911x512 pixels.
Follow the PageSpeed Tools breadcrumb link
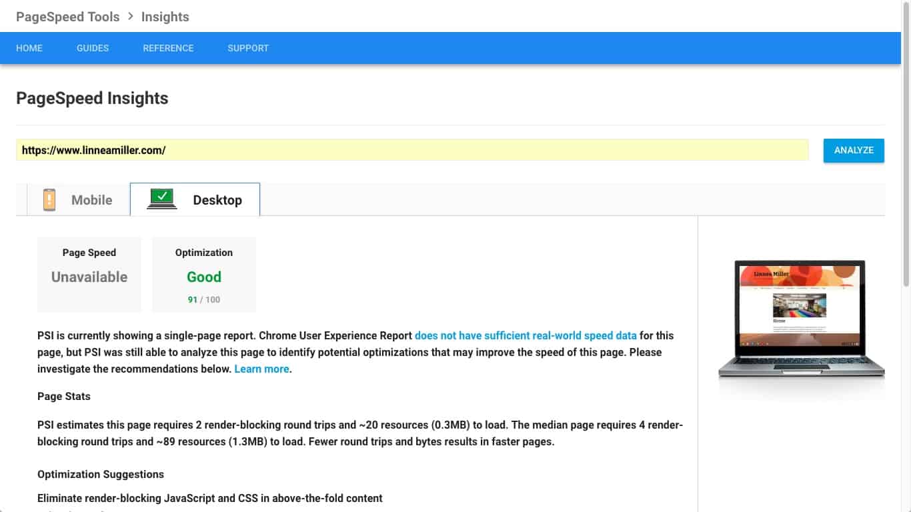(x=68, y=17)
